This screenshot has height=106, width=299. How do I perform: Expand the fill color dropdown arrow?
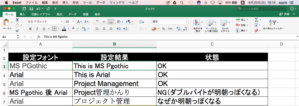pyautogui.click(x=68, y=29)
